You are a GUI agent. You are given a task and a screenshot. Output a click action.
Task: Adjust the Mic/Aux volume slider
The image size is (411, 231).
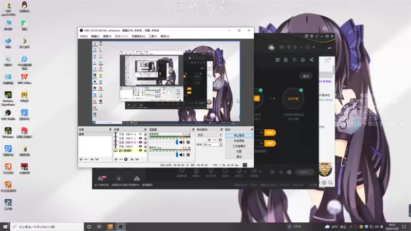pyautogui.click(x=177, y=155)
